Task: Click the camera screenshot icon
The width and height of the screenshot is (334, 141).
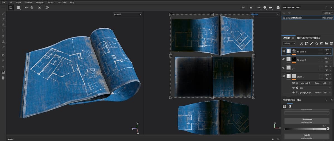Action: (x=278, y=8)
